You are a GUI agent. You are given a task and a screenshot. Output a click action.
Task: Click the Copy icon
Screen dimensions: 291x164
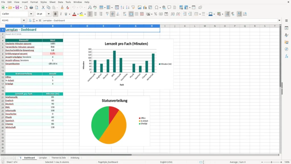(48, 7)
